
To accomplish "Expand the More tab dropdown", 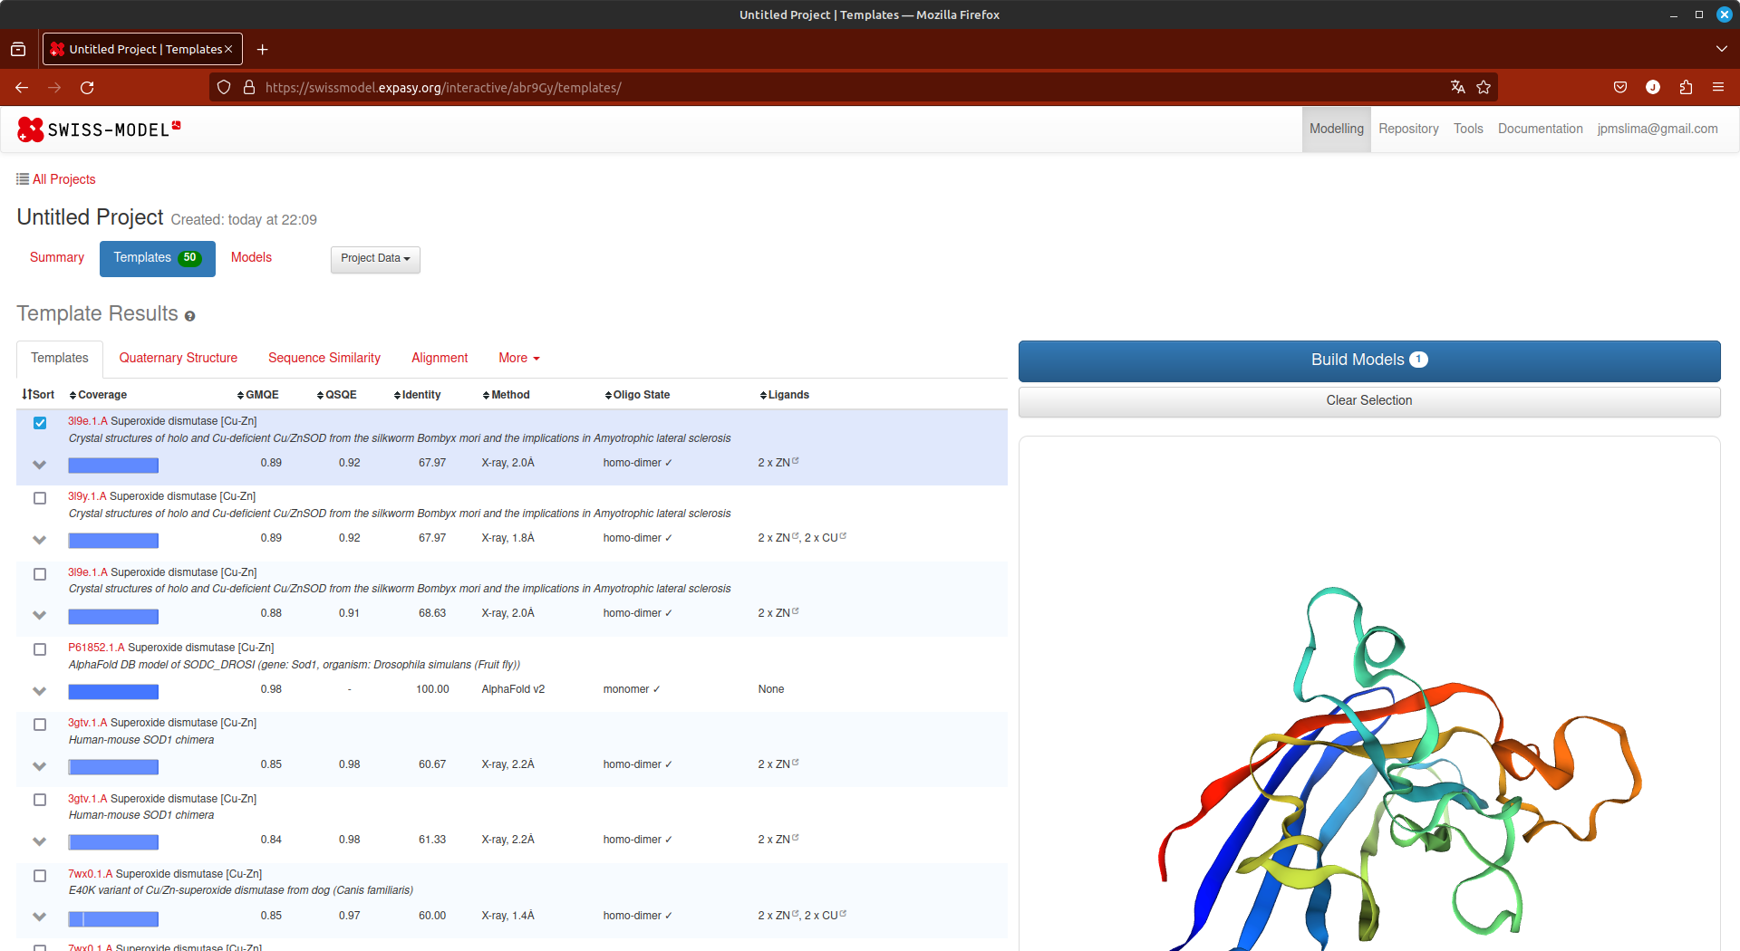I will click(x=519, y=358).
